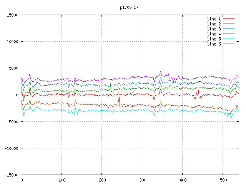Click the red line 1 legend sample
Image resolution: width=246 pixels, height=185 pixels.
(229, 19)
